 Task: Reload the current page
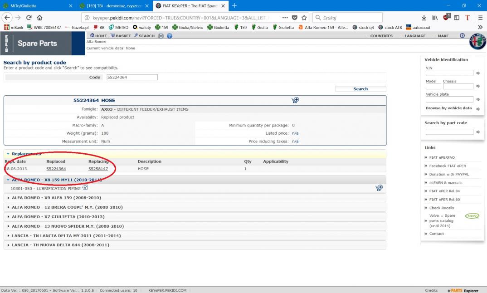[29, 18]
